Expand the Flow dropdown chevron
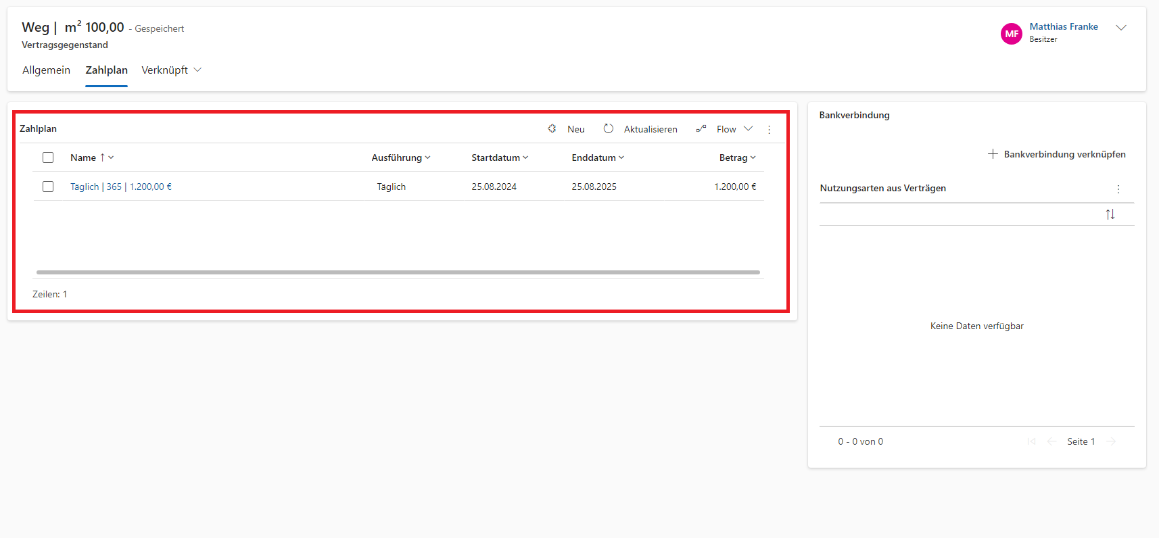This screenshot has height=538, width=1159. pyautogui.click(x=748, y=128)
